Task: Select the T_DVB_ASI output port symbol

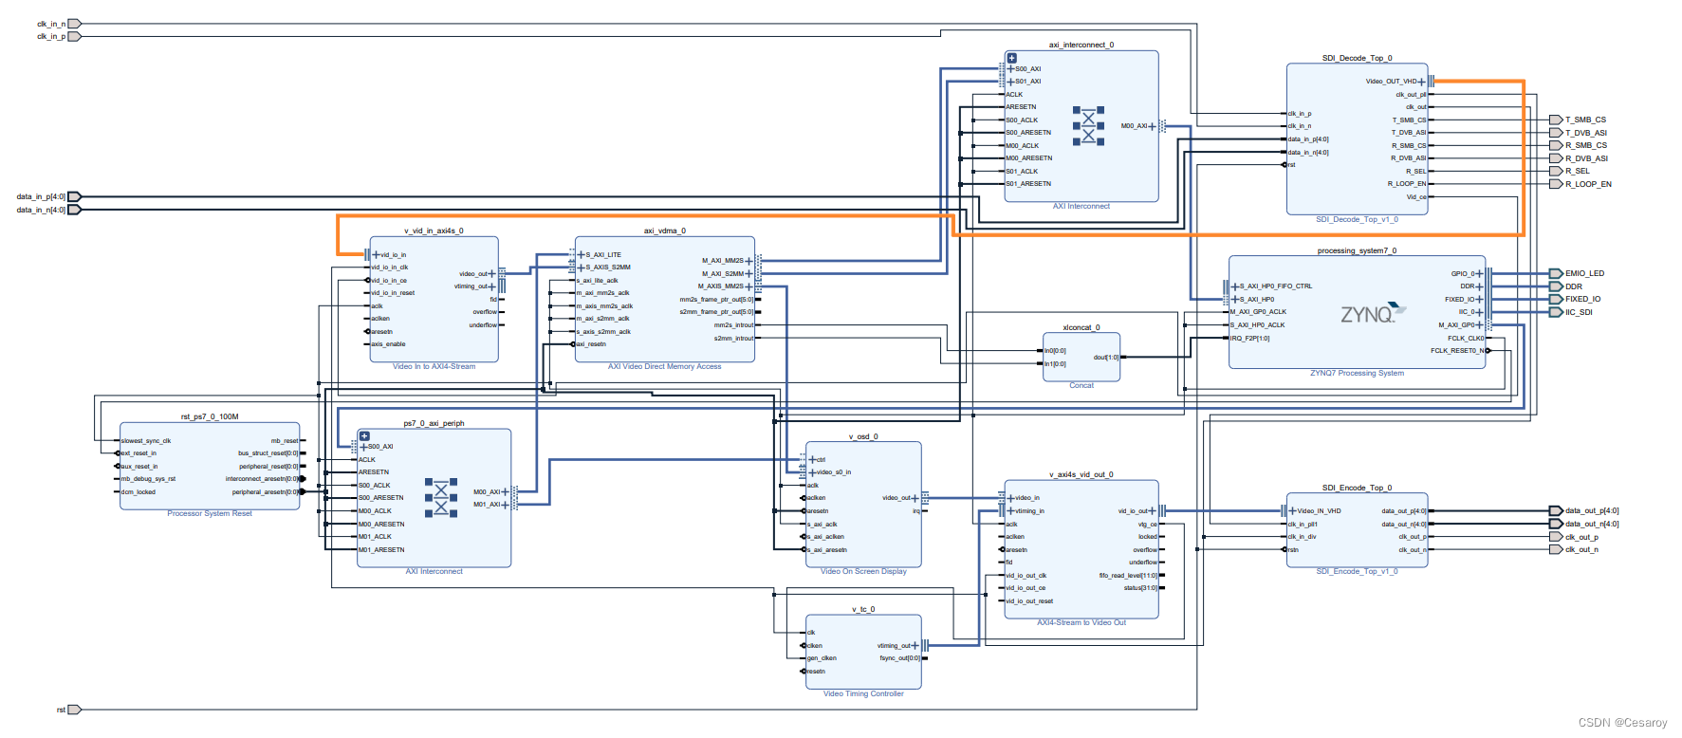Action: pyautogui.click(x=1556, y=133)
